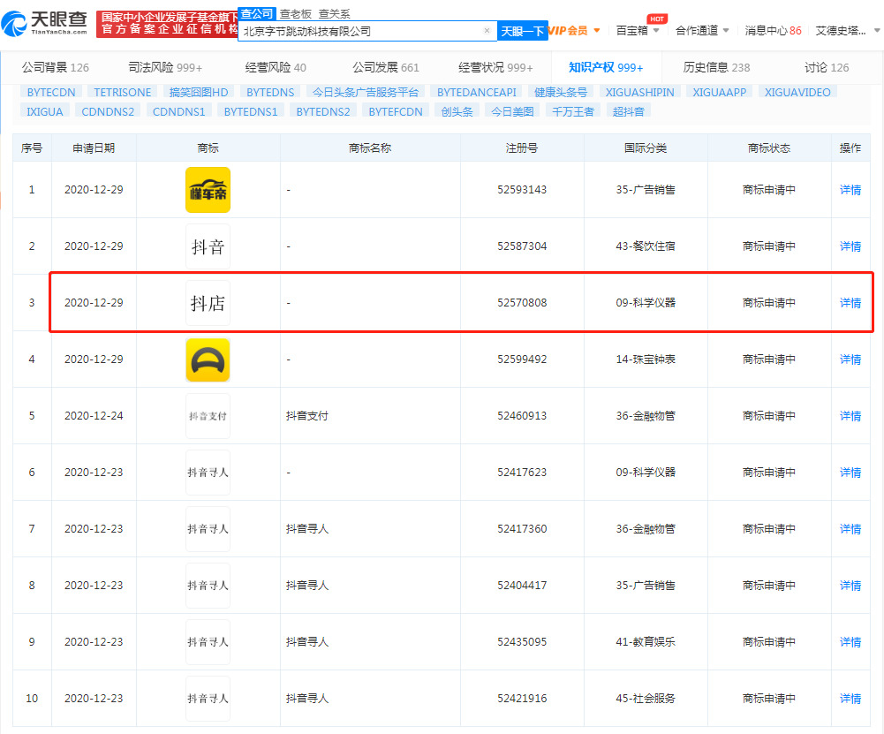Click the IXIGUA tag
Screen dimensions: 884x734
pyautogui.click(x=45, y=111)
